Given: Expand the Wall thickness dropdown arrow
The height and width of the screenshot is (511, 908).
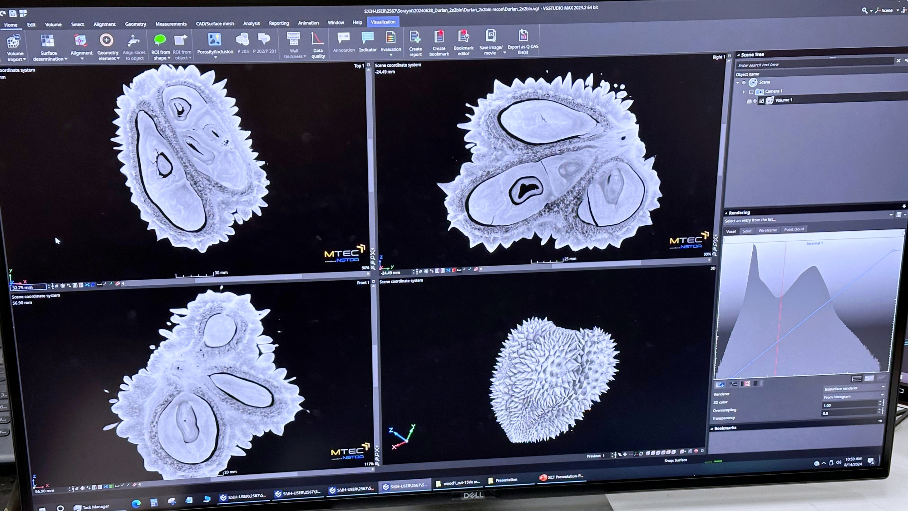Looking at the screenshot, I should (305, 57).
